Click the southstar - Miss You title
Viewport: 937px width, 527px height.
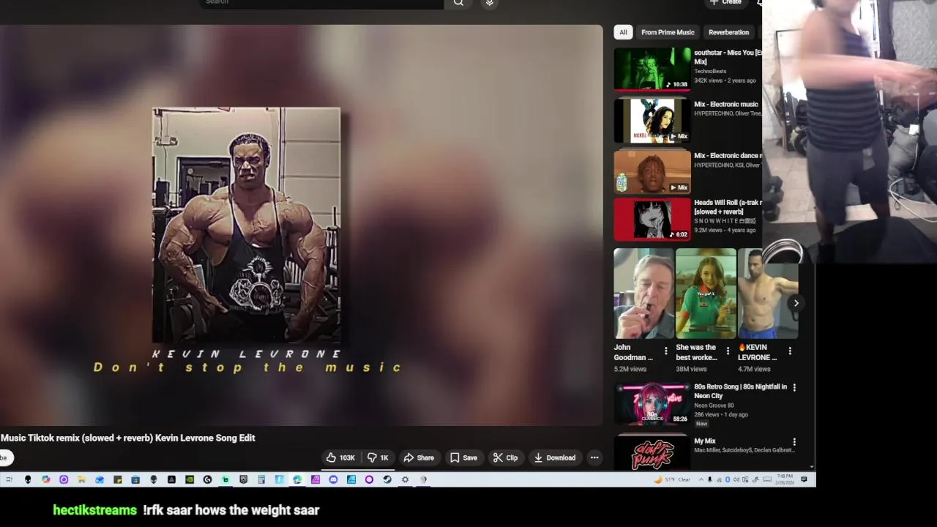728,57
